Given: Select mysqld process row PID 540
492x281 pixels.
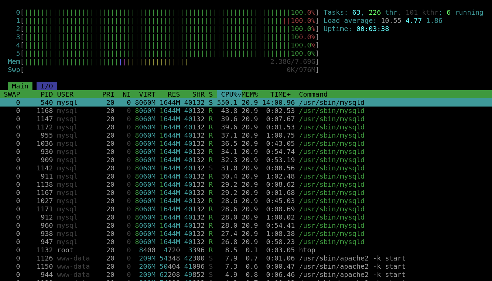Looking at the screenshot, I should click(246, 102).
